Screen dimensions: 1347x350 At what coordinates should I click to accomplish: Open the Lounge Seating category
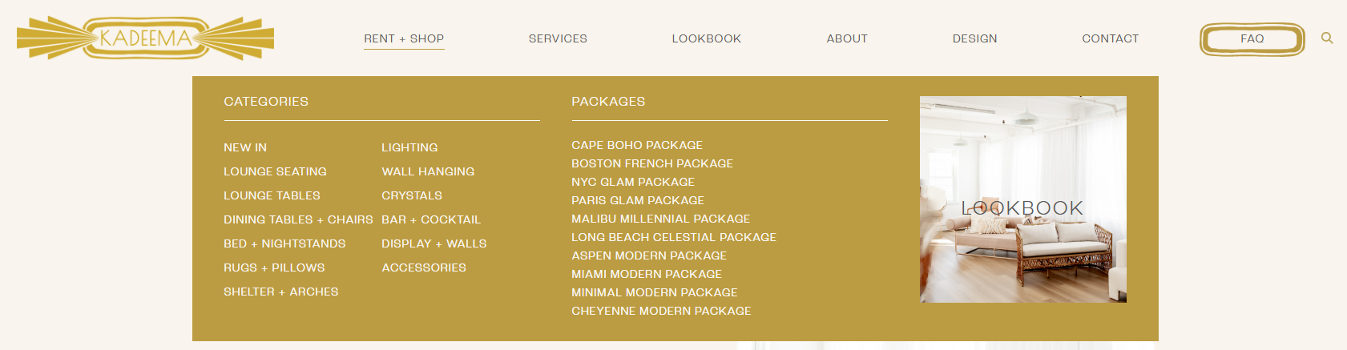tap(275, 171)
